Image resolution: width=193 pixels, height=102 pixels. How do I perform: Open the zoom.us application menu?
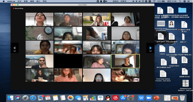[12, 1]
